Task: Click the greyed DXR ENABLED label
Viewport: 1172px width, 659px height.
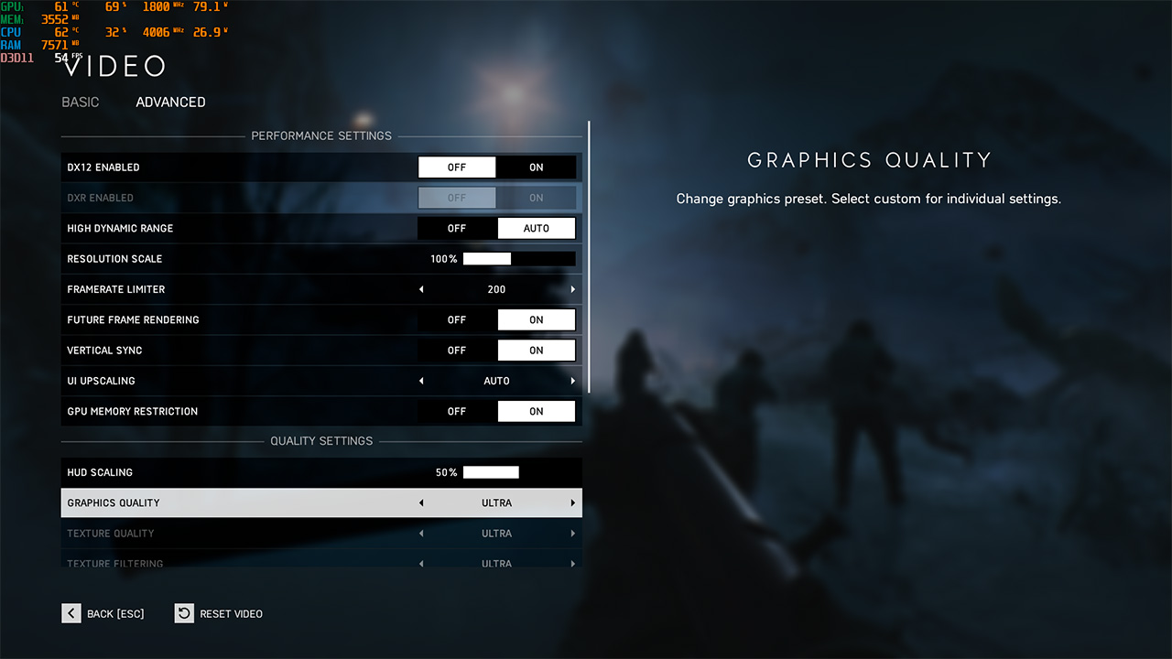Action: [x=100, y=198]
